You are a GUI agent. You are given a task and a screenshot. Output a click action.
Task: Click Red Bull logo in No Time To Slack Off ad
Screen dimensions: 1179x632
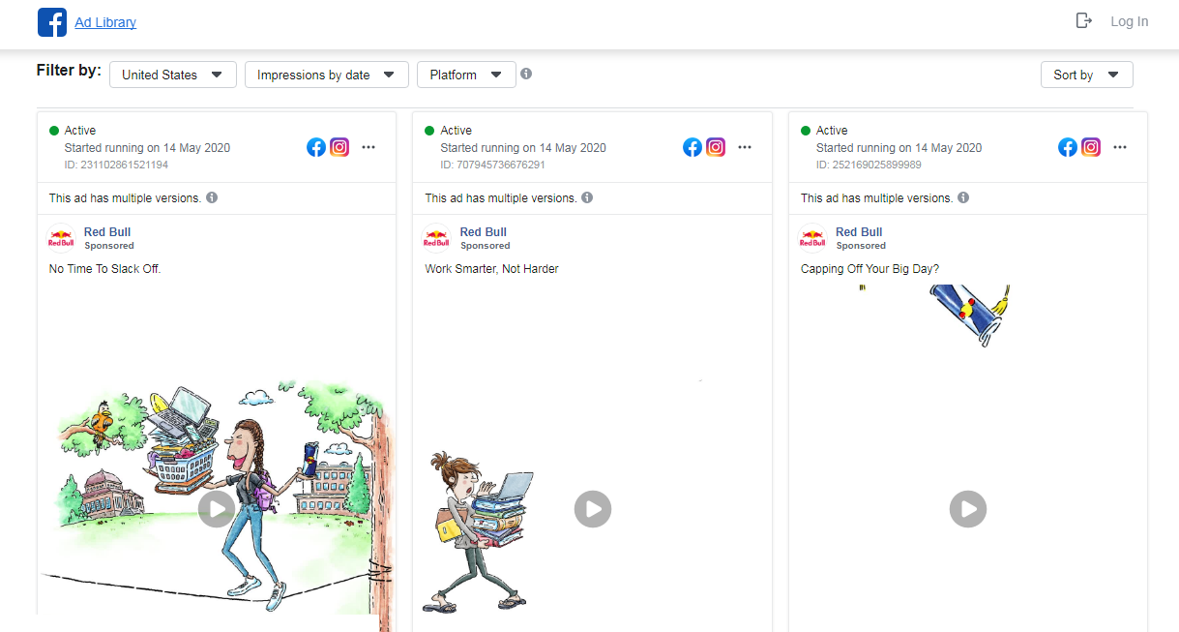click(x=61, y=238)
